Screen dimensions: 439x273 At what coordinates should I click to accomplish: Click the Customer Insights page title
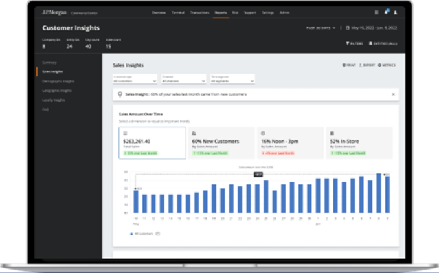click(x=71, y=28)
